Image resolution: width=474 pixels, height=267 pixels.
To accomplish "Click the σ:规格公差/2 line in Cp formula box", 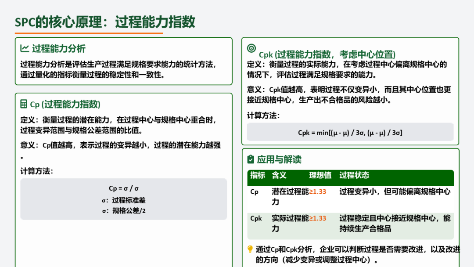I will tap(123, 210).
